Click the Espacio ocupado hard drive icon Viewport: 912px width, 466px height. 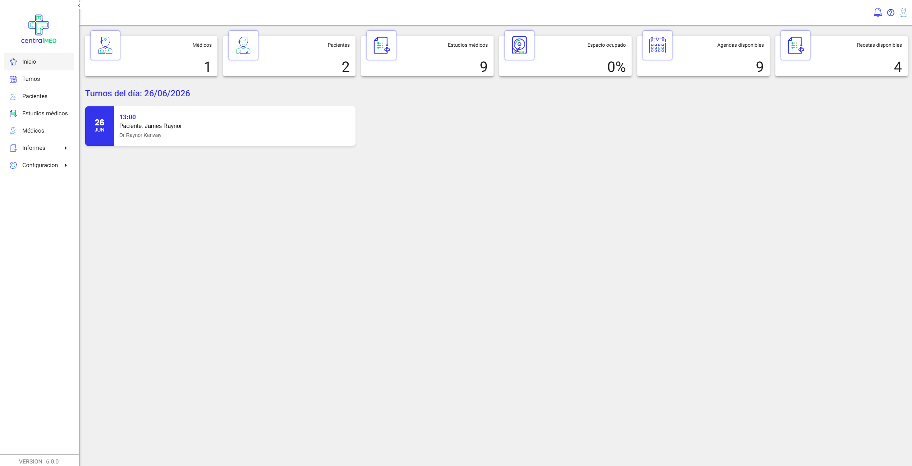[x=519, y=45]
